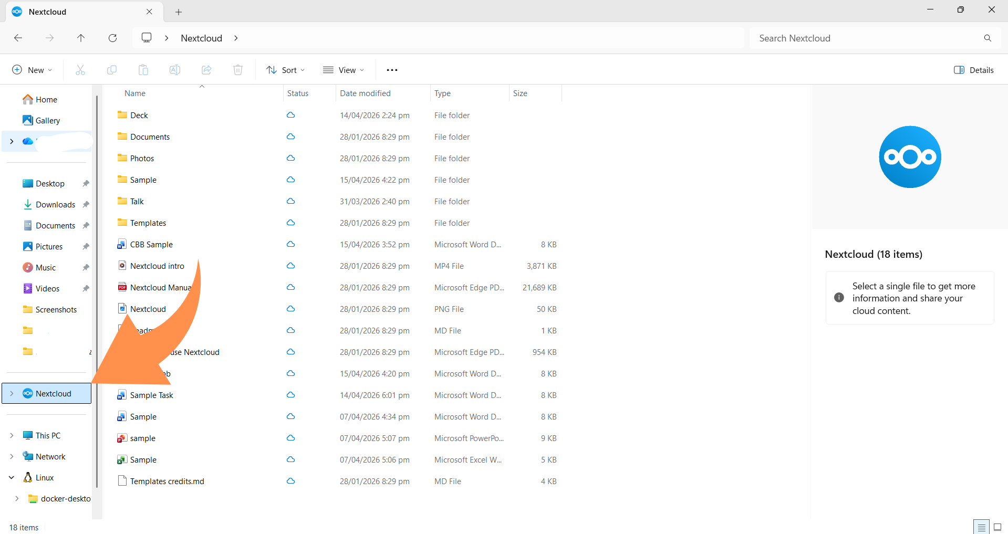
Task: Open the View dropdown menu
Action: pos(344,70)
